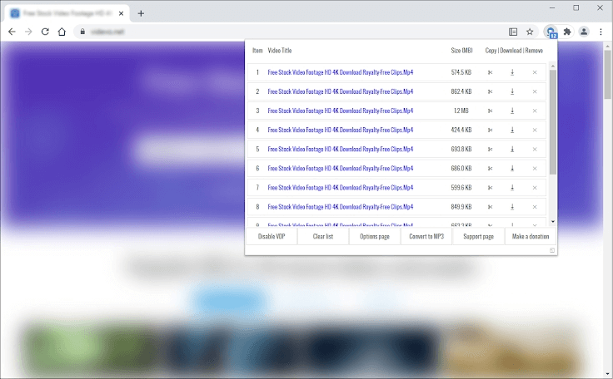This screenshot has height=379, width=613.
Task: Download video item 1
Action: (x=512, y=72)
